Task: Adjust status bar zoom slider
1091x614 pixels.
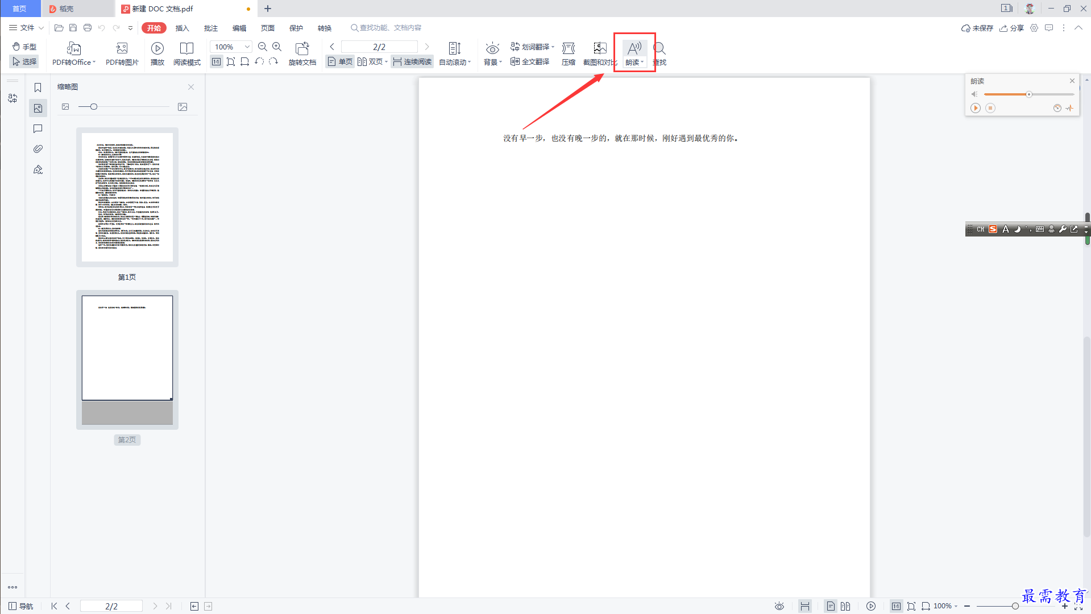Action: (1015, 606)
